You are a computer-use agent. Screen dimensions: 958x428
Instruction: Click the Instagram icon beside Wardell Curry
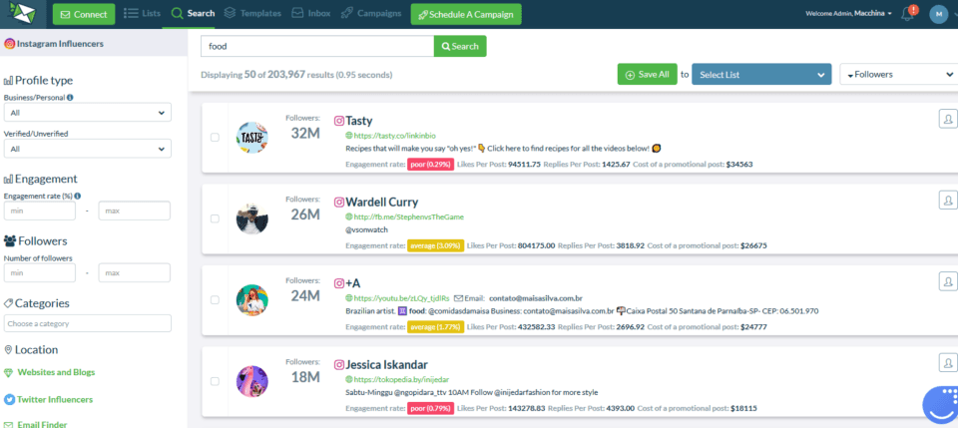point(339,202)
